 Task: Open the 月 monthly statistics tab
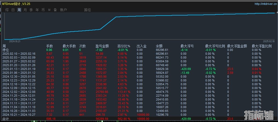25,10
